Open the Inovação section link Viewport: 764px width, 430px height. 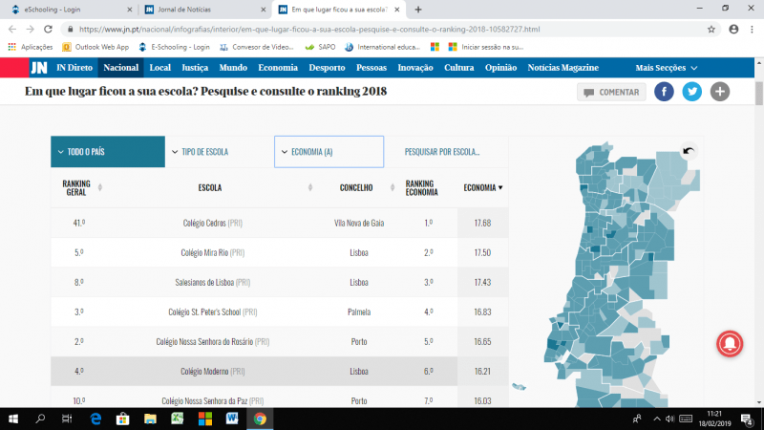pyautogui.click(x=415, y=68)
